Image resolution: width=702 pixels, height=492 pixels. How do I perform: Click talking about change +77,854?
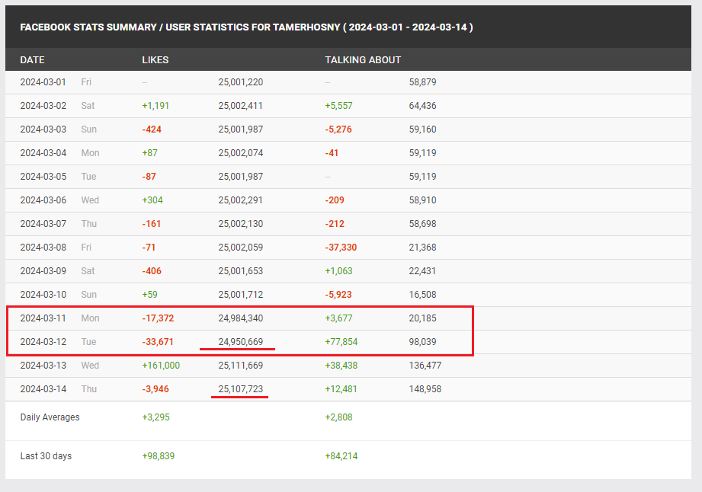(341, 342)
